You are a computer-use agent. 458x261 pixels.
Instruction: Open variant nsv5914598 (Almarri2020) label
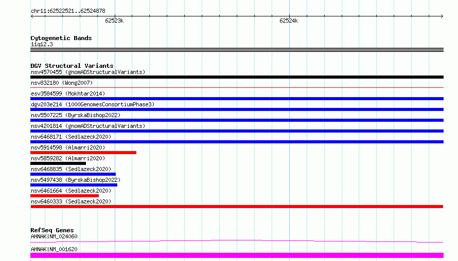click(68, 147)
